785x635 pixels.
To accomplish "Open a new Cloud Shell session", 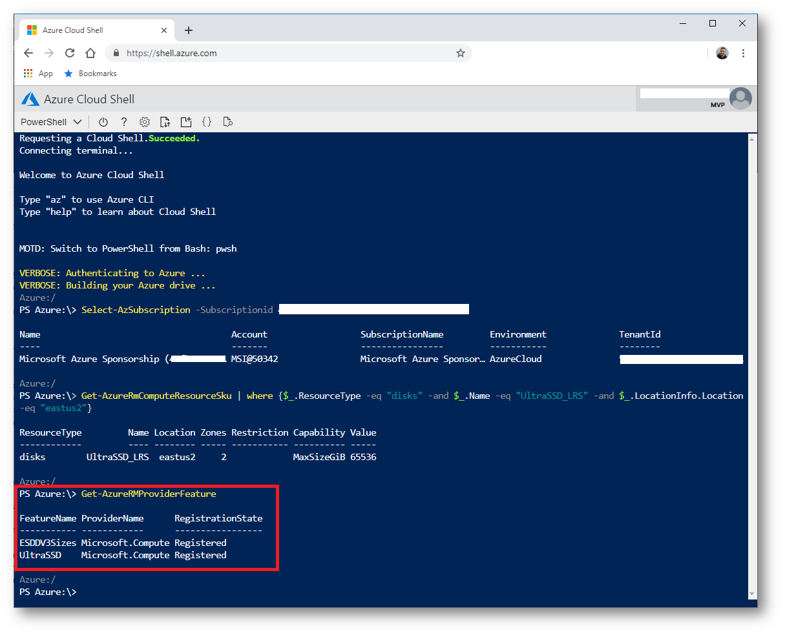I will click(x=186, y=122).
